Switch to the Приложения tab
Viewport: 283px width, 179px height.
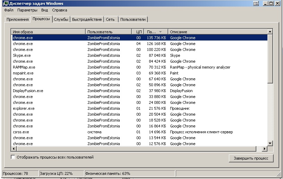pos(17,19)
